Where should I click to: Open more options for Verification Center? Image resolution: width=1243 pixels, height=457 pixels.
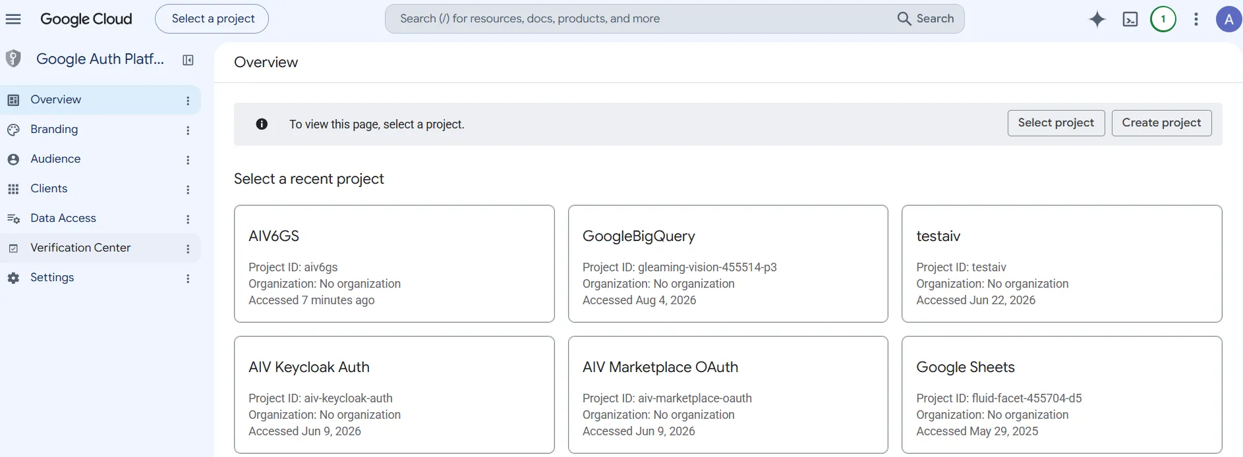click(x=188, y=249)
